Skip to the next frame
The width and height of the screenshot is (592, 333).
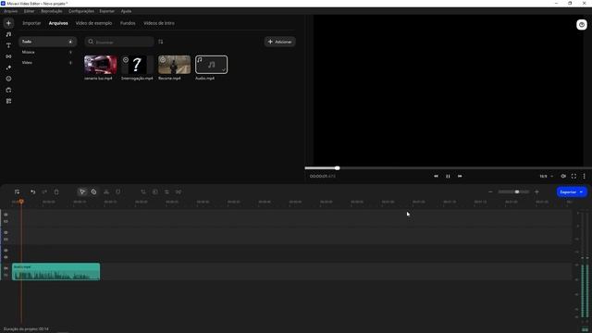point(460,176)
